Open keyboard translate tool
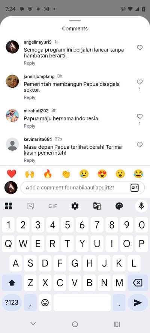This screenshot has height=333, width=150. point(97,206)
